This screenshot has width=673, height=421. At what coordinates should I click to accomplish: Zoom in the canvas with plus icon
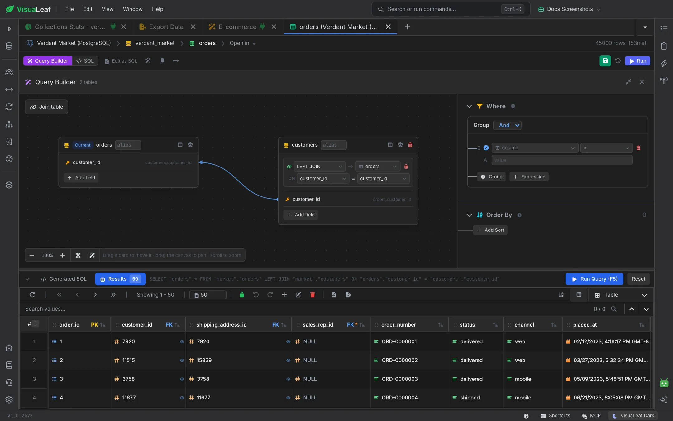63,255
